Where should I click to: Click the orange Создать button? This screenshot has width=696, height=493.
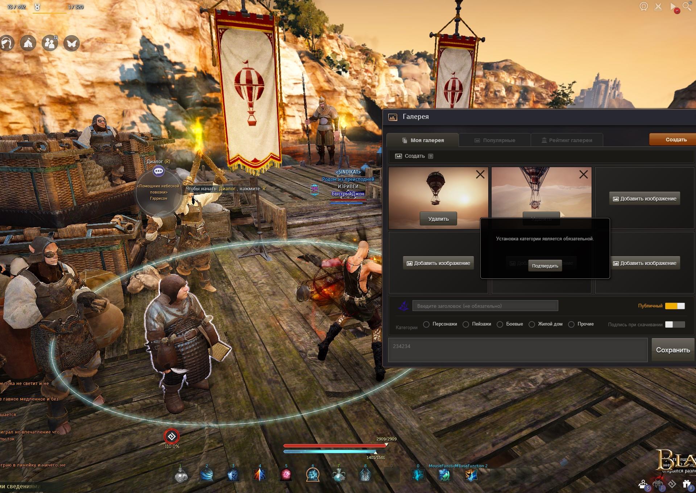coord(672,140)
